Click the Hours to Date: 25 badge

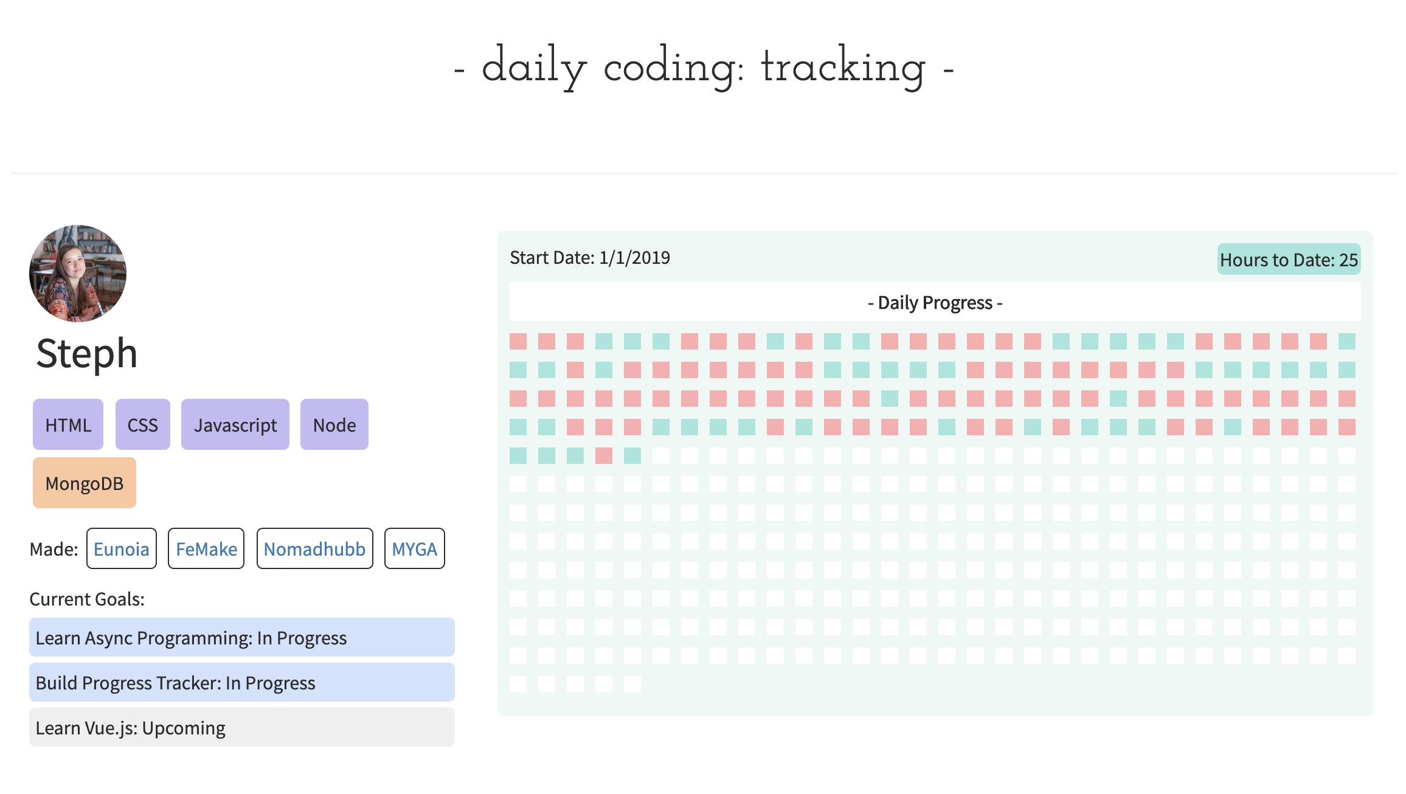[x=1289, y=260]
